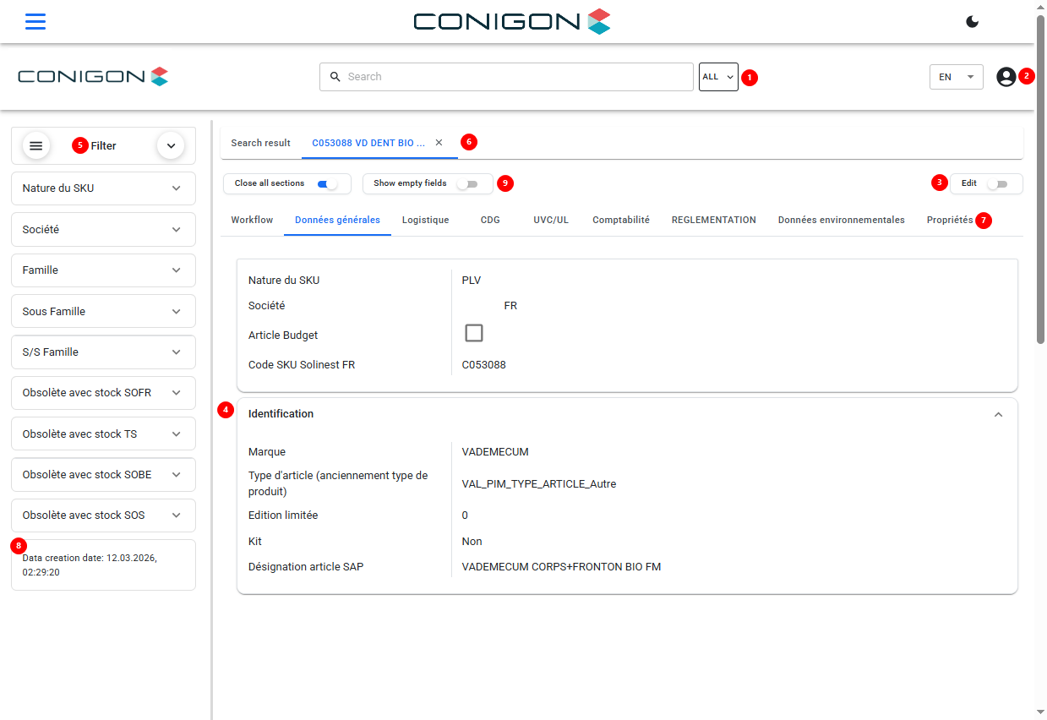Open the EN language selector
Screen dimensions: 1047x720
956,77
